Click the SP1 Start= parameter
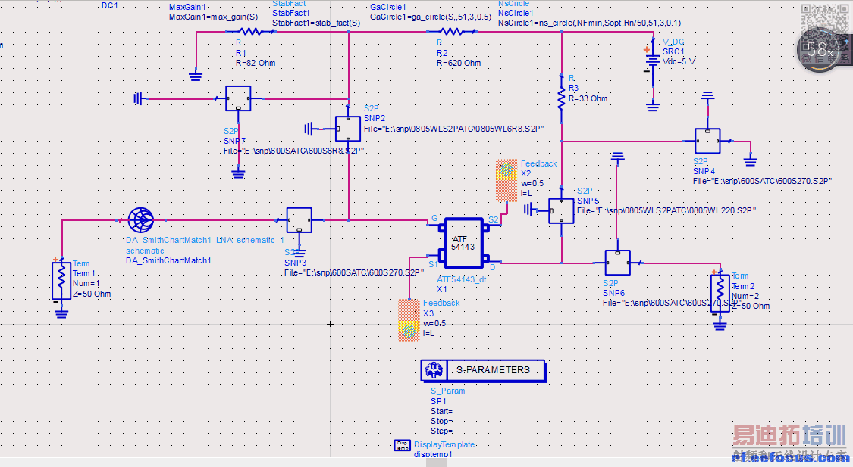This screenshot has height=467, width=853. pyautogui.click(x=442, y=411)
